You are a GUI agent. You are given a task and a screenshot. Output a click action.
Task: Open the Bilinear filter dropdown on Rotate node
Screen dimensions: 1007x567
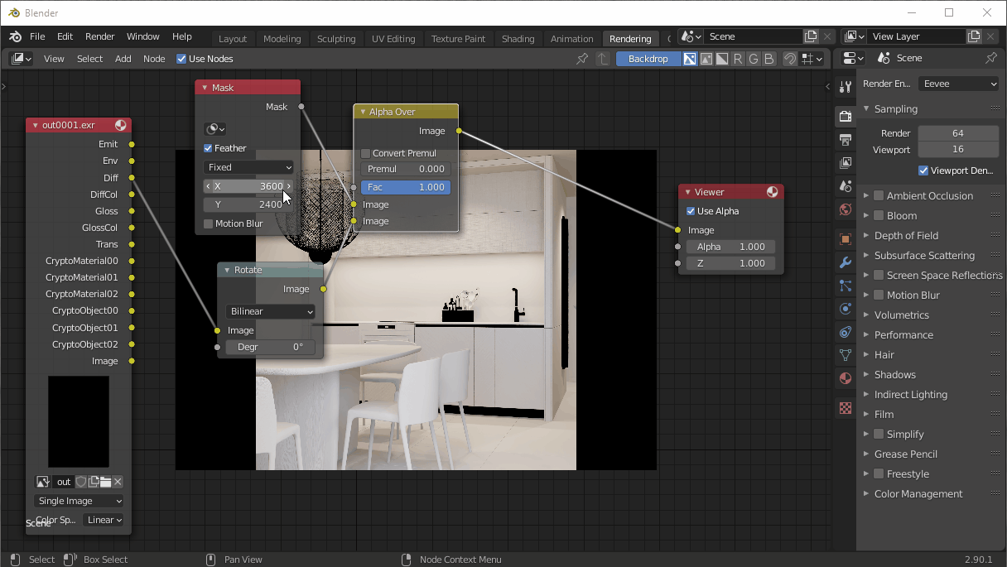click(x=270, y=310)
